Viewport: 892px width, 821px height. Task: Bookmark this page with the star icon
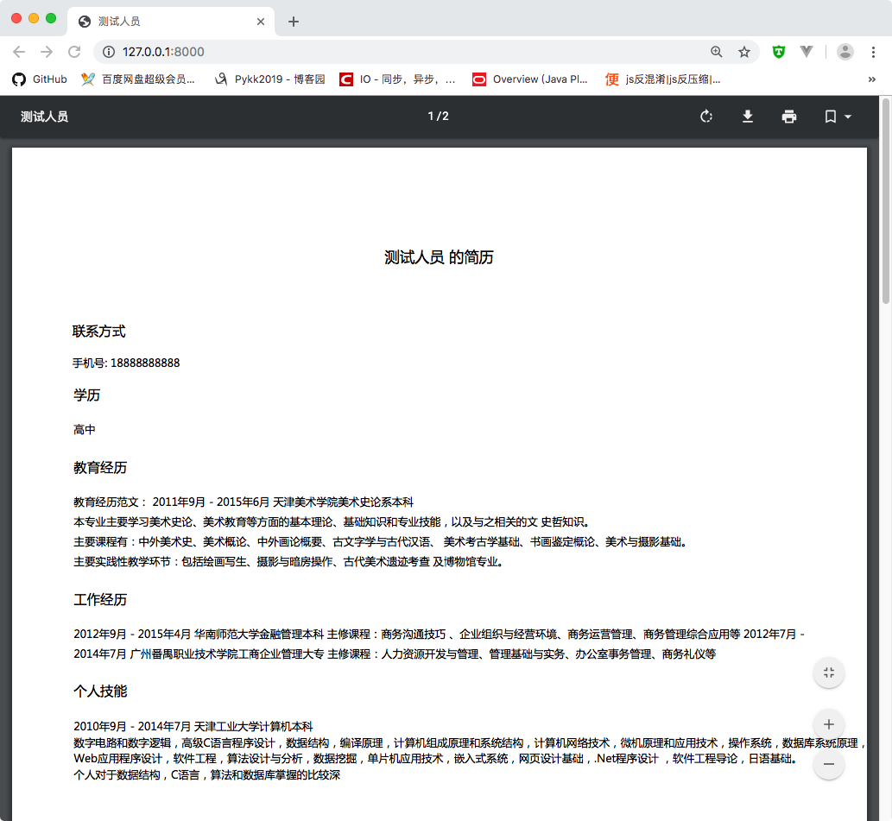744,52
